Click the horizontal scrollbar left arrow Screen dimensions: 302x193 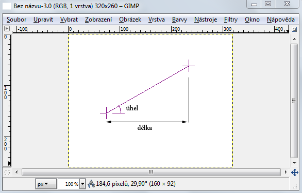click(x=16, y=172)
